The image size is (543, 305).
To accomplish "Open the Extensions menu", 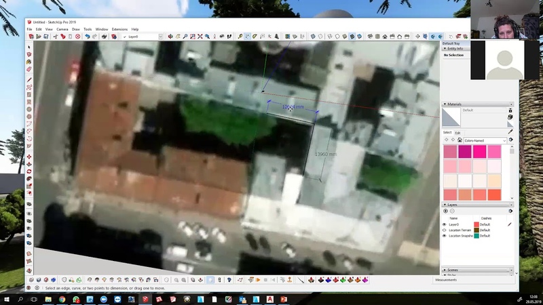I will [119, 29].
